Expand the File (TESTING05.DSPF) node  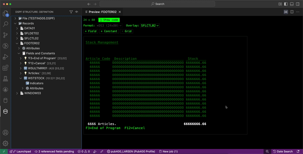(15, 18)
